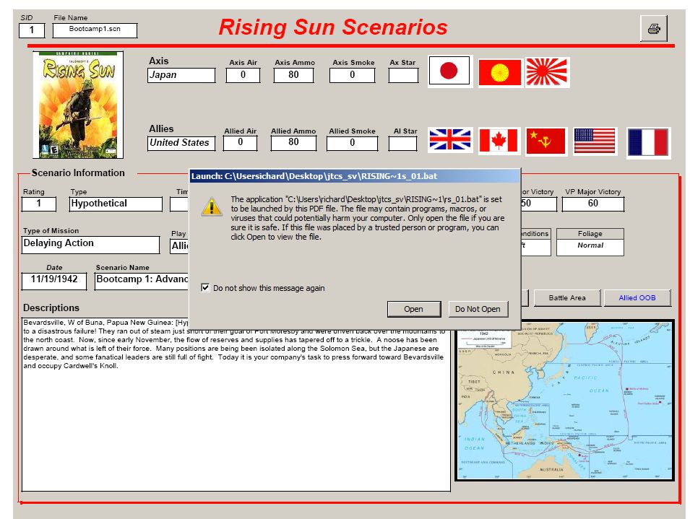Click the Axis field showing Japan
The width and height of the screenshot is (690, 519).
tap(181, 75)
